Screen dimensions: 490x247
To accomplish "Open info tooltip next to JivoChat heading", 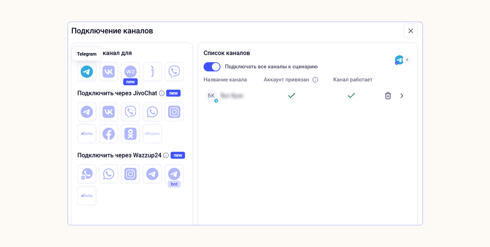I will (x=162, y=93).
